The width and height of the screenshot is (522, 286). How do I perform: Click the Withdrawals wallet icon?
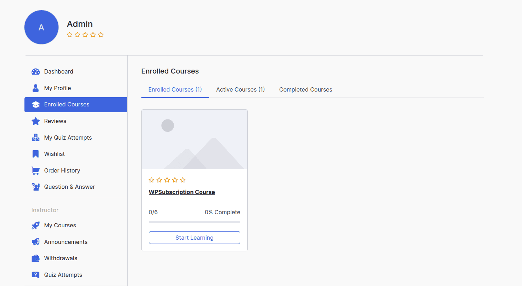point(35,258)
